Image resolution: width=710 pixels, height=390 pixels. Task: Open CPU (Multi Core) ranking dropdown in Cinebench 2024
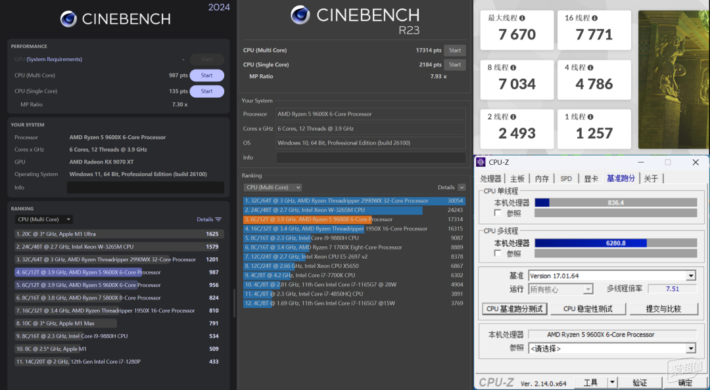click(44, 219)
